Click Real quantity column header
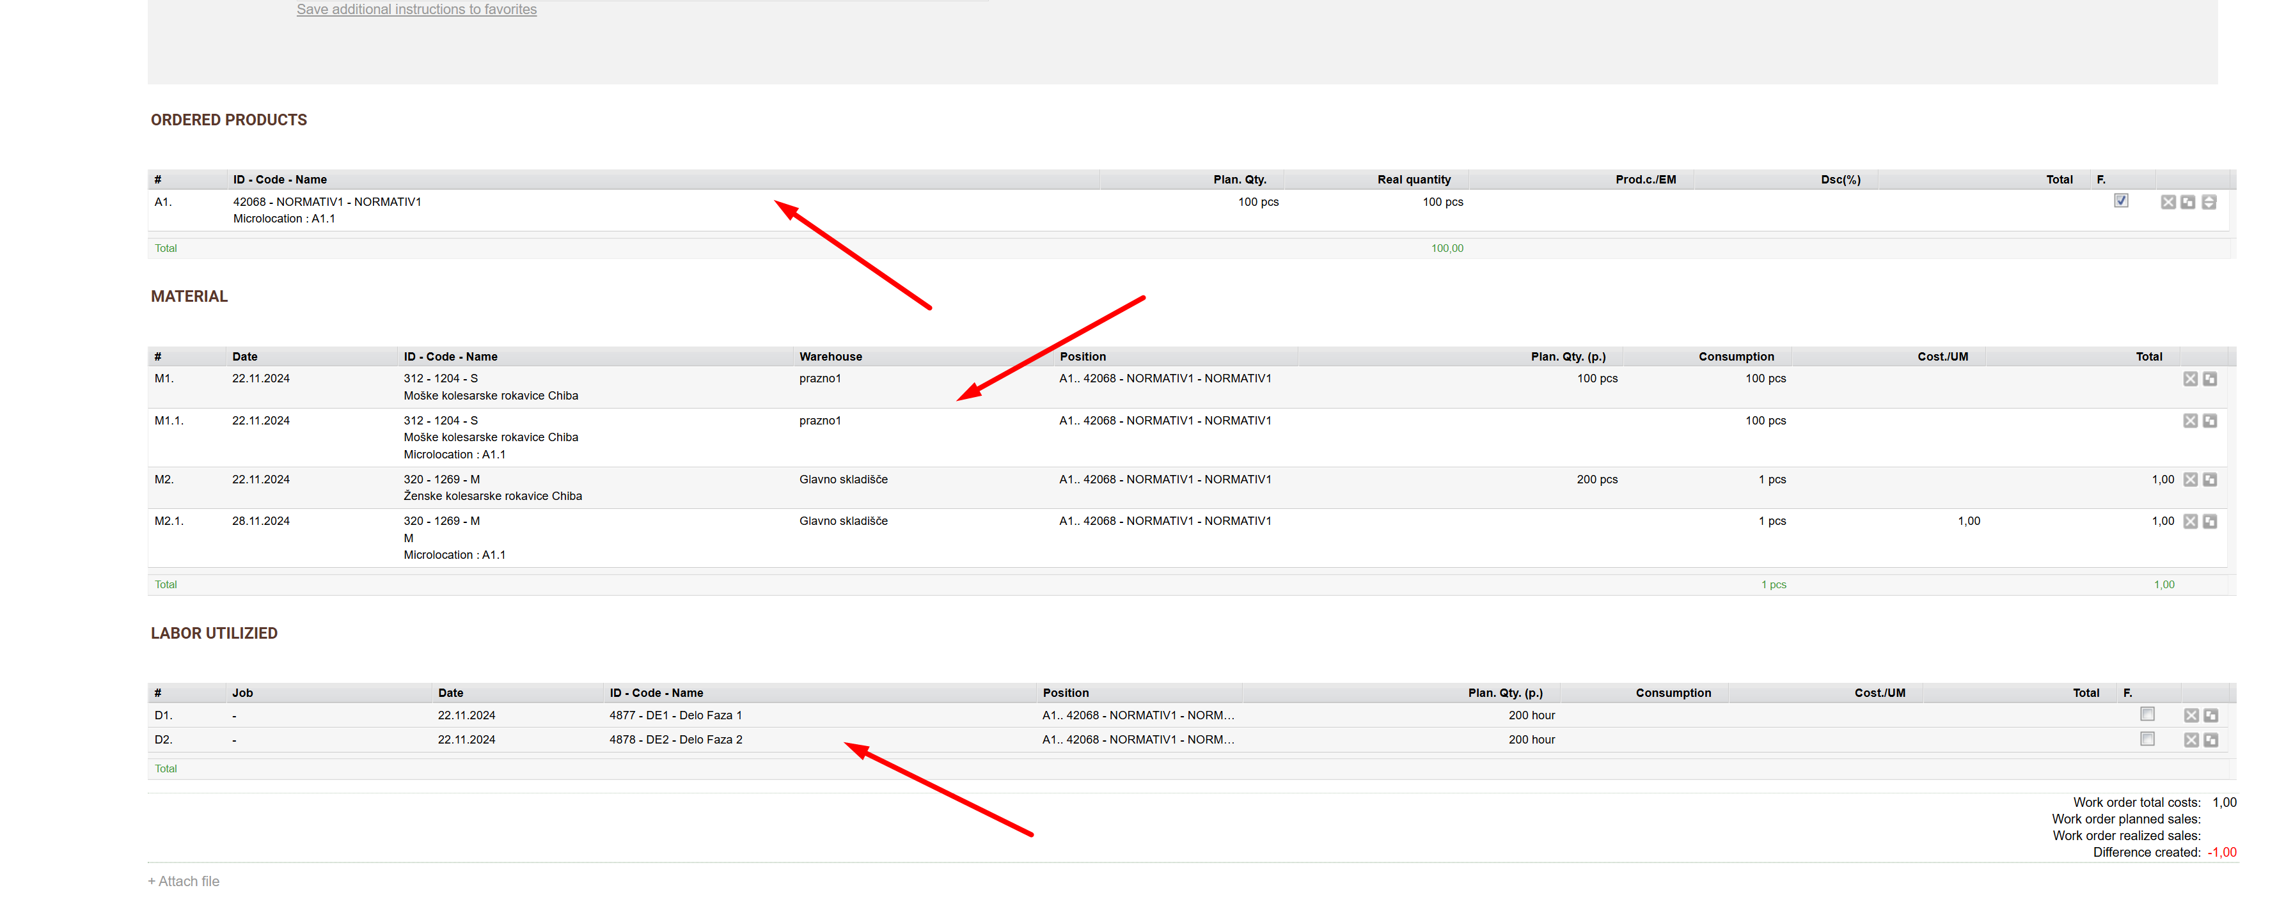This screenshot has width=2277, height=897. point(1414,180)
